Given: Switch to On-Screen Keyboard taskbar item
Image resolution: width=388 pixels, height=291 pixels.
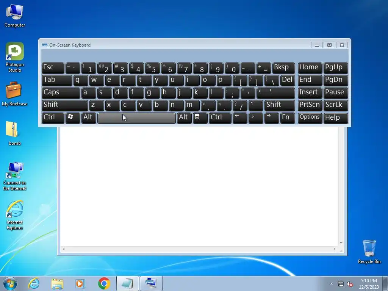Looking at the screenshot, I should [151, 283].
